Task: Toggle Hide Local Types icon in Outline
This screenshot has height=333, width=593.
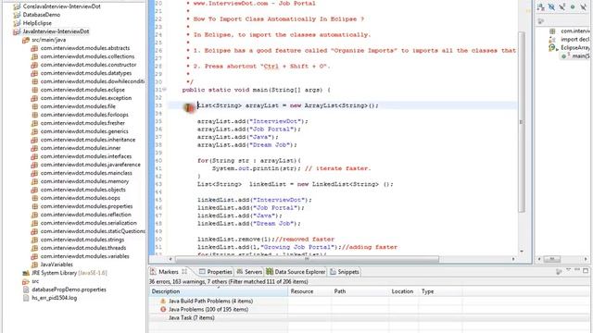Action: (583, 7)
